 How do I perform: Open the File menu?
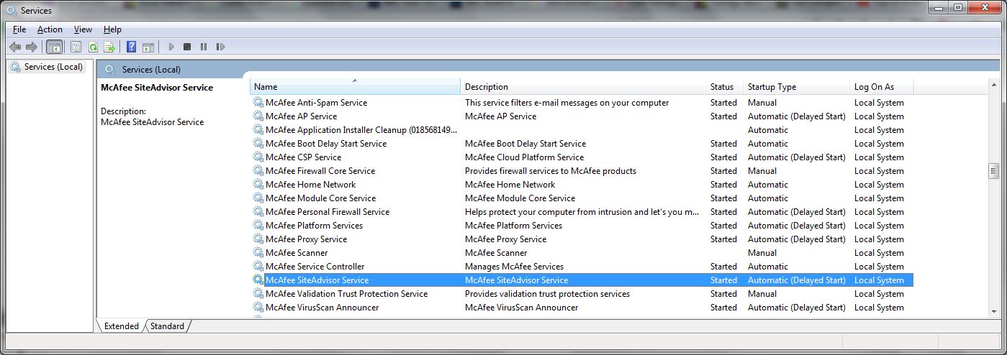[x=19, y=29]
